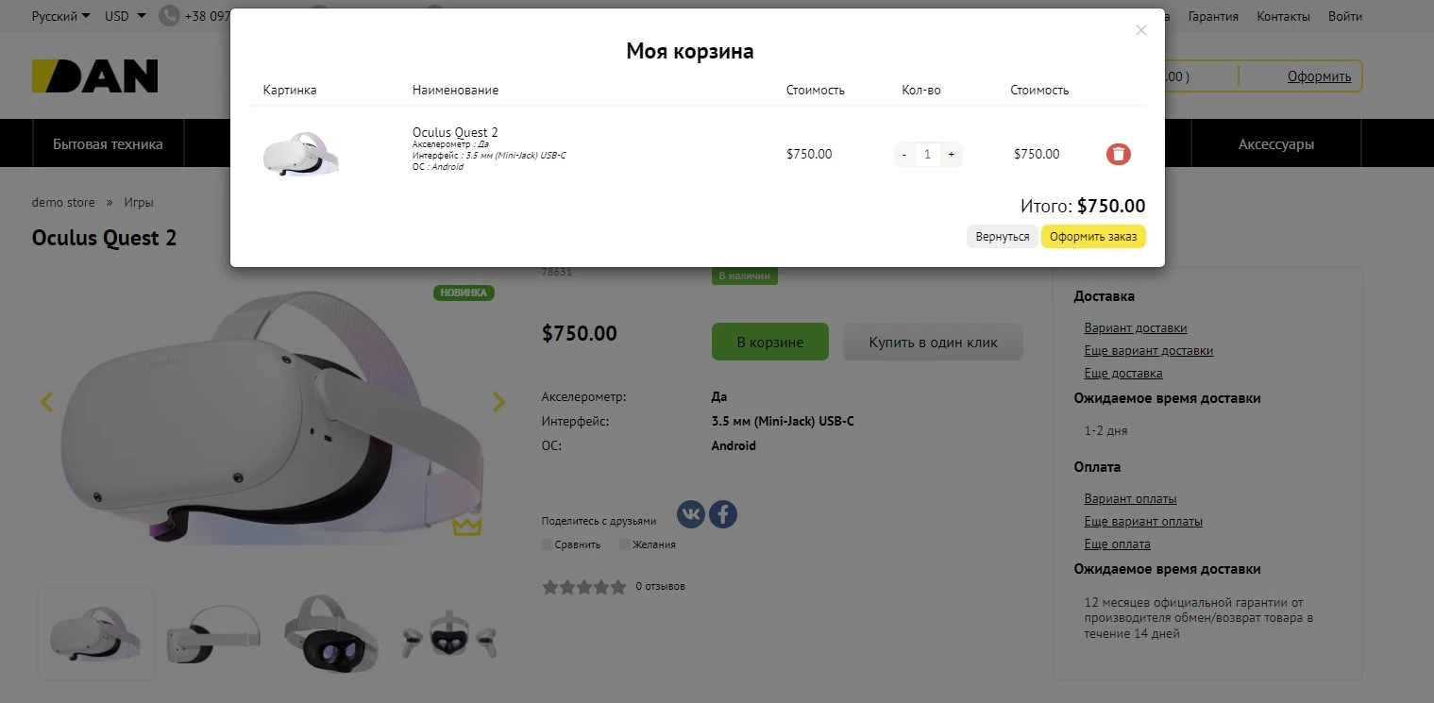Rate the product by clicking a star
Image resolution: width=1434 pixels, height=703 pixels.
584,586
